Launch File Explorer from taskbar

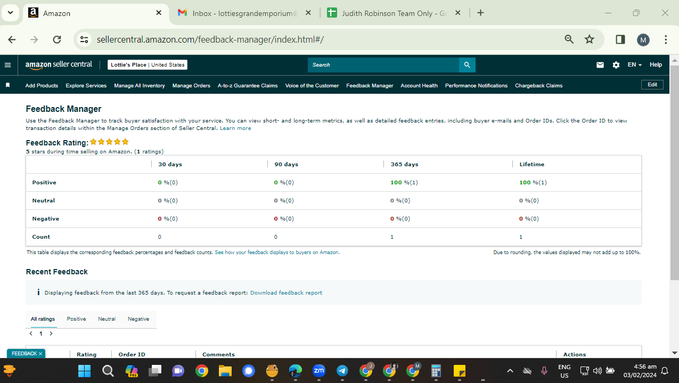tap(225, 371)
